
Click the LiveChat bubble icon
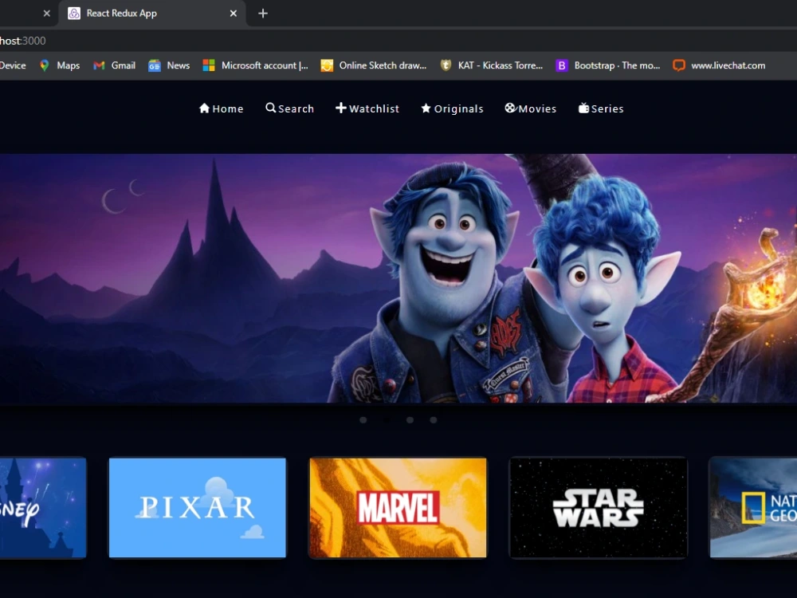coord(678,65)
